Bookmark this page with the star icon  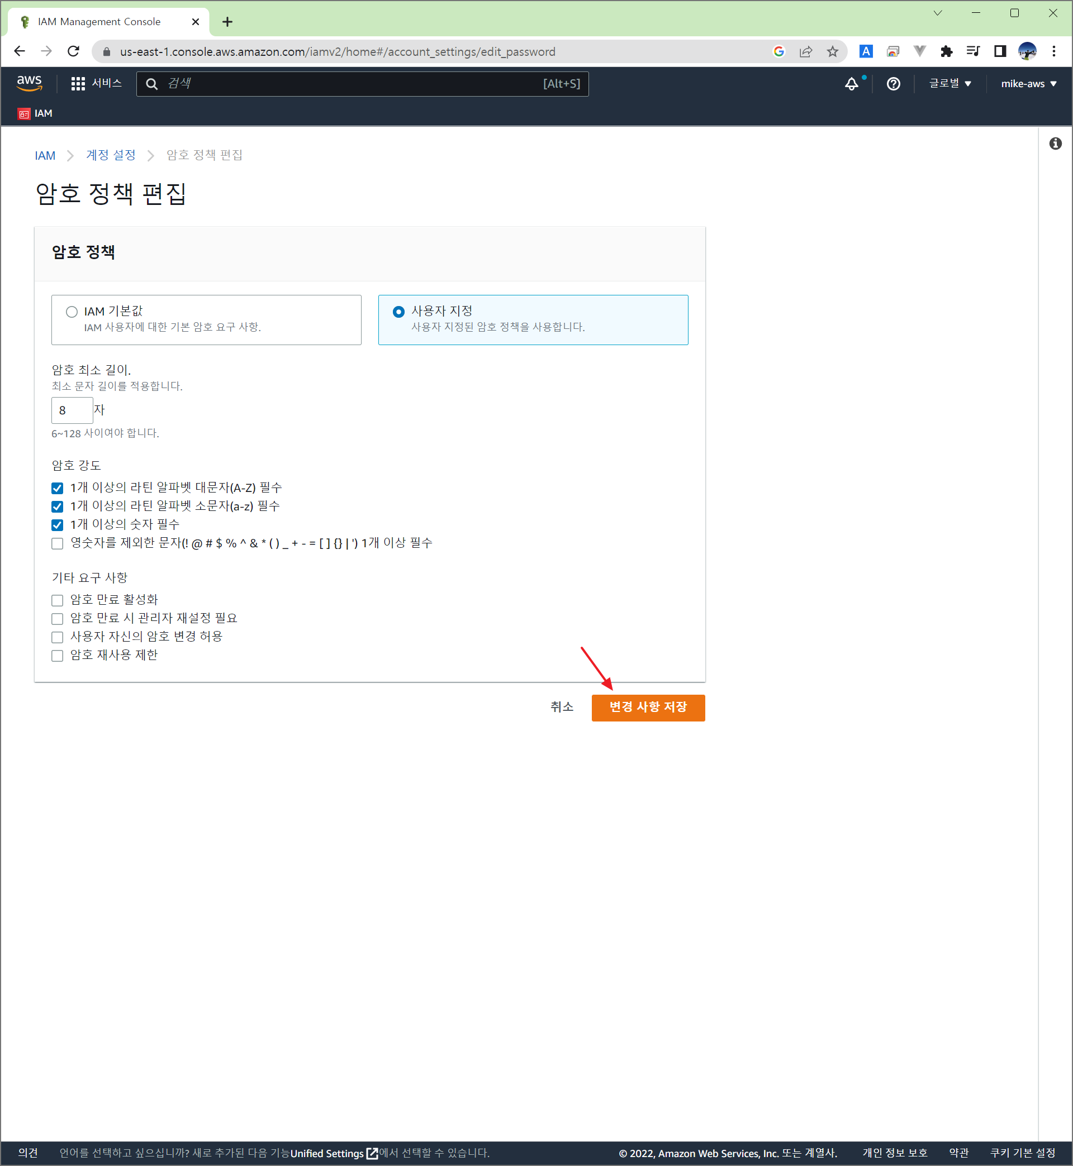tap(832, 51)
